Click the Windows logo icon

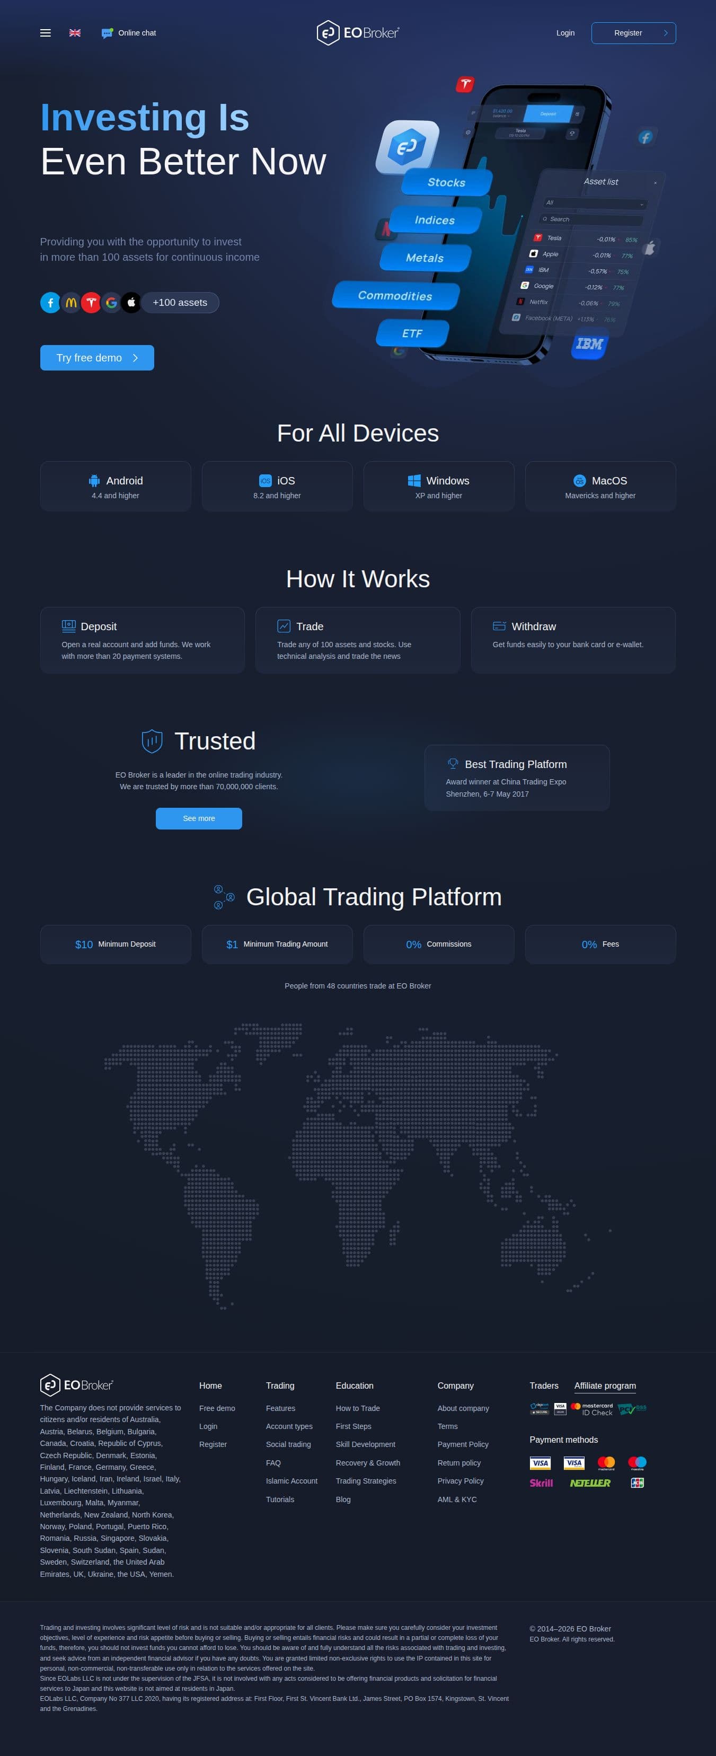[414, 481]
